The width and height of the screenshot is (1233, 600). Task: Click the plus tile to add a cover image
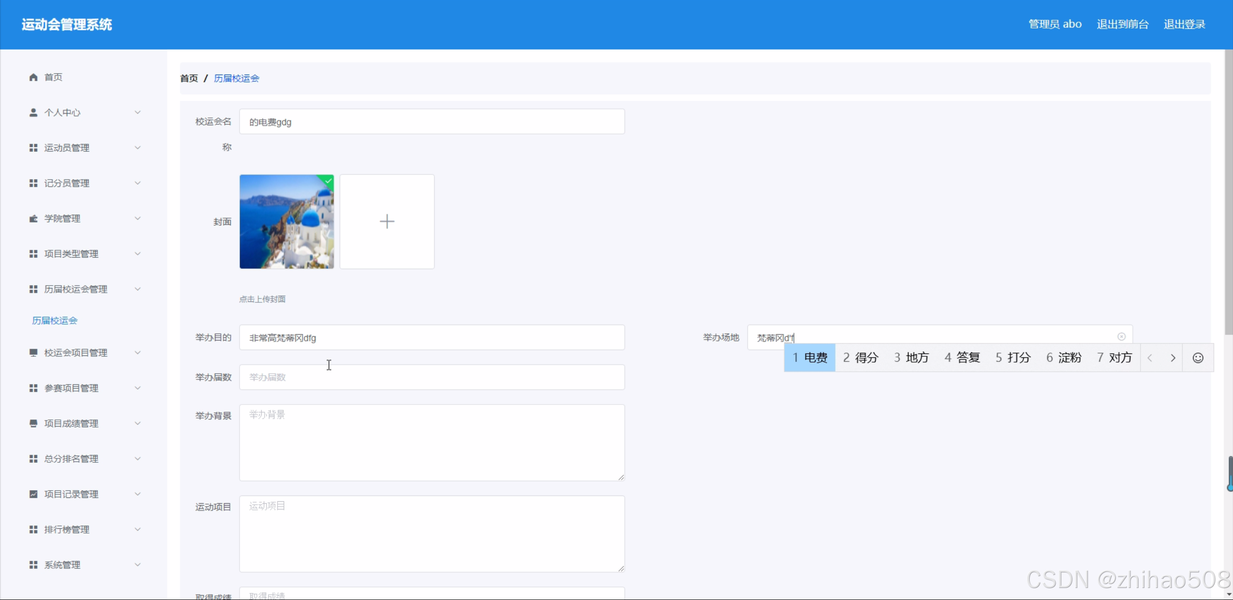(386, 222)
